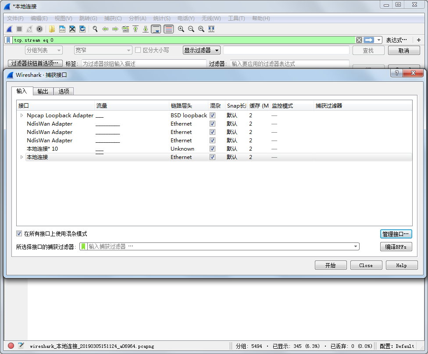Clear the tcp.stream display filter

(359, 40)
